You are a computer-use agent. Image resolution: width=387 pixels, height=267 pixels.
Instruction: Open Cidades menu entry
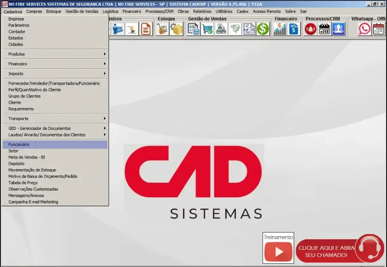[x=55, y=44]
